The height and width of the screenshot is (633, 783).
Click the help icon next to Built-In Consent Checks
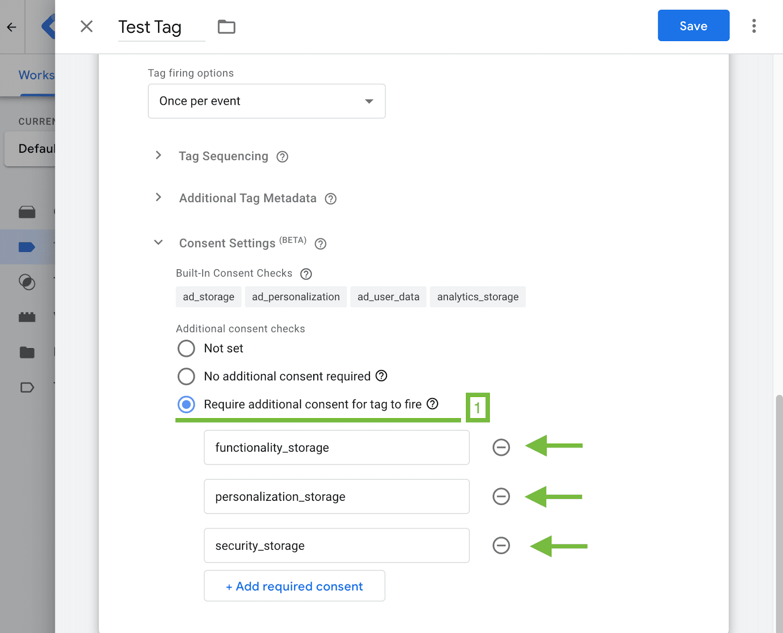[x=306, y=274]
